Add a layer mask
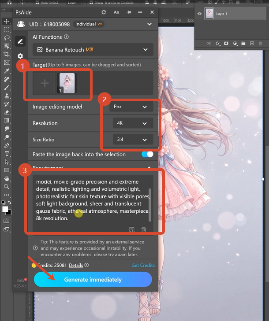 (x=226, y=44)
